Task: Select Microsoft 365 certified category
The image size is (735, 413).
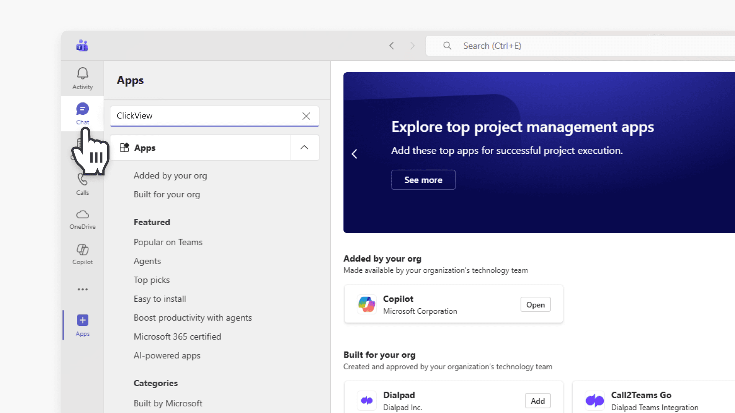Action: (177, 337)
